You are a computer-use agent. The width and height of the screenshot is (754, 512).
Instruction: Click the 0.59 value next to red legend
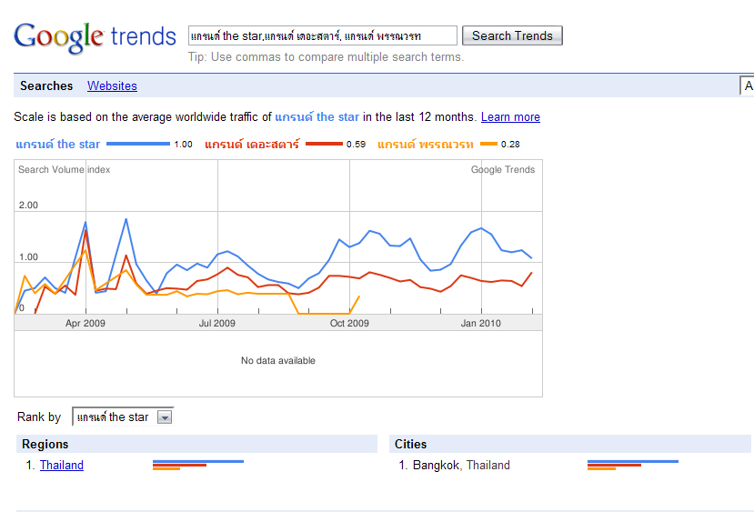point(356,145)
